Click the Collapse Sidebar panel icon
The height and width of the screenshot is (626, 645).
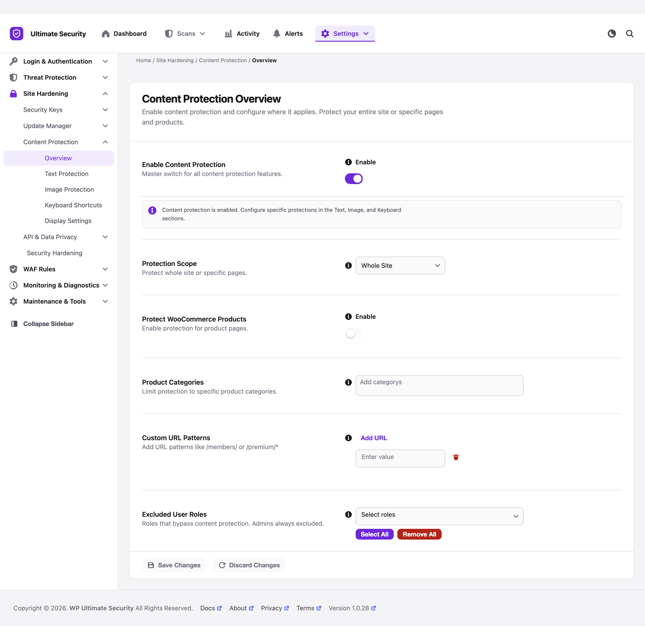click(x=14, y=324)
